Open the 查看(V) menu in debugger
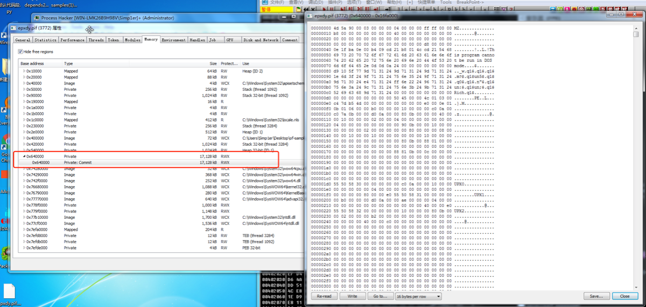Screen dimensions: 646x307 (295, 2)
